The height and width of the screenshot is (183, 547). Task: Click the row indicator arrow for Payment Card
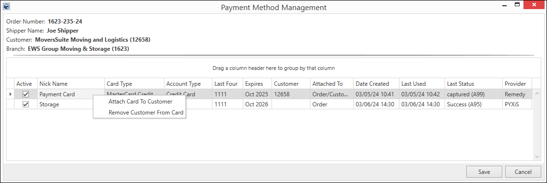click(x=10, y=94)
